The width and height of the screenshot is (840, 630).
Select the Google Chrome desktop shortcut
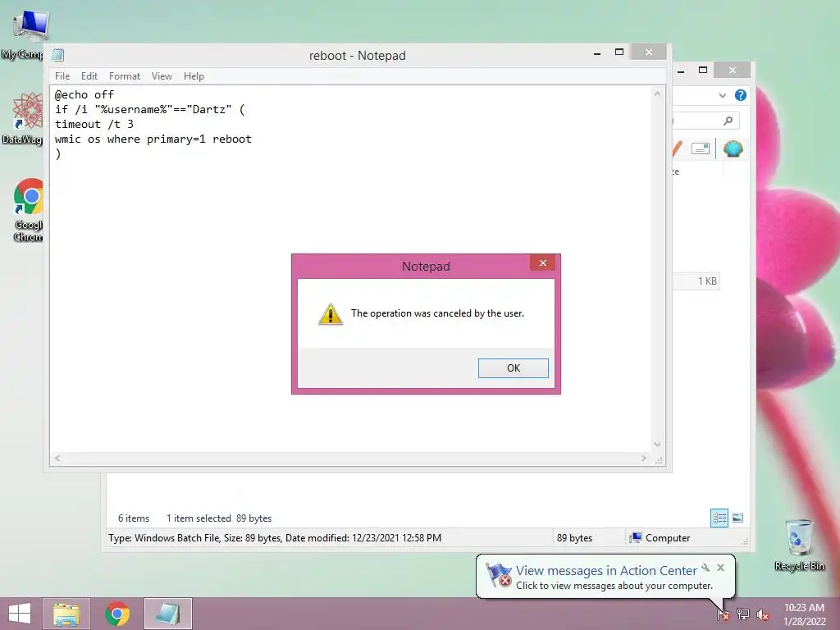click(28, 210)
